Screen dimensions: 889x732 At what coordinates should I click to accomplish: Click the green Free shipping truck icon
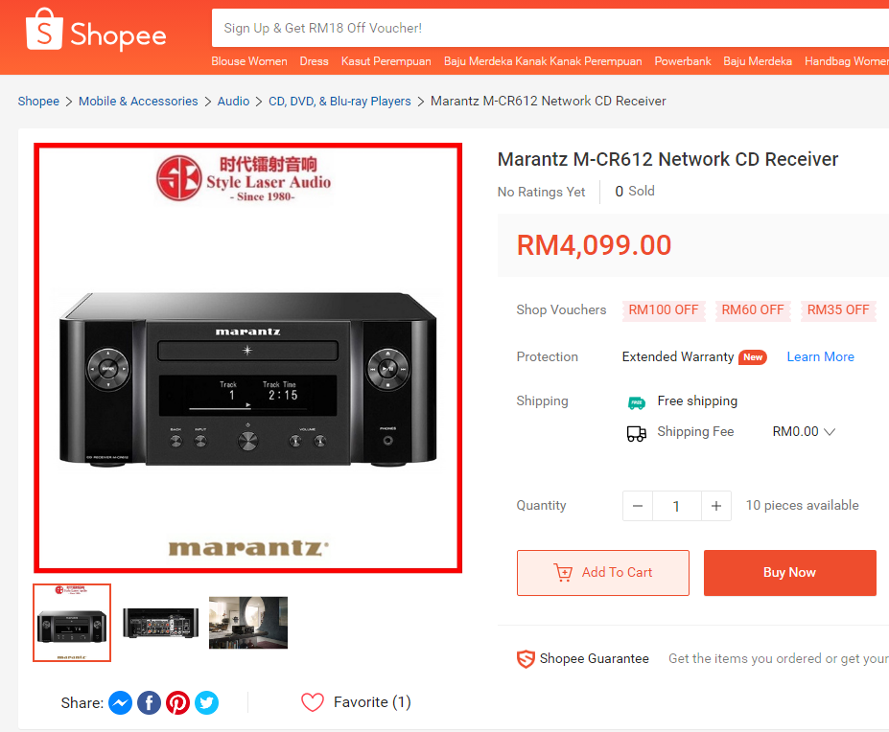pyautogui.click(x=637, y=402)
